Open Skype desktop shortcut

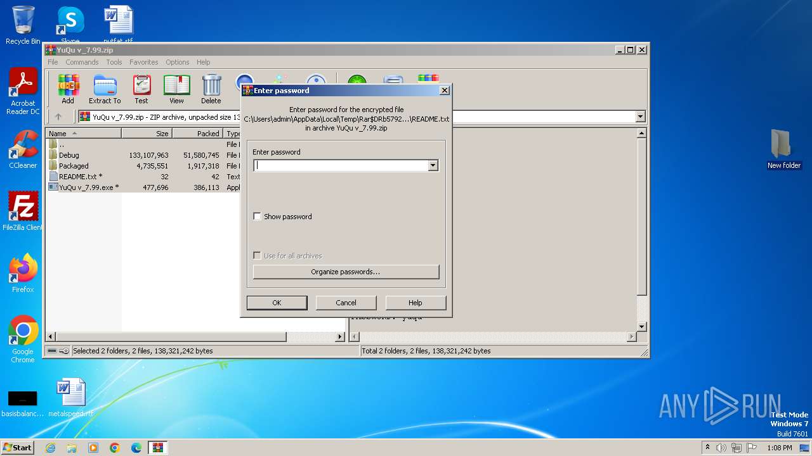(70, 25)
